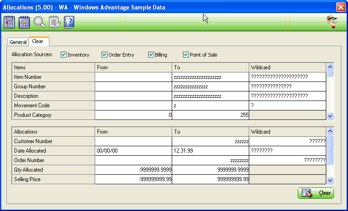Click the Selling Price From field
This screenshot has height=211, width=348.
133,179
